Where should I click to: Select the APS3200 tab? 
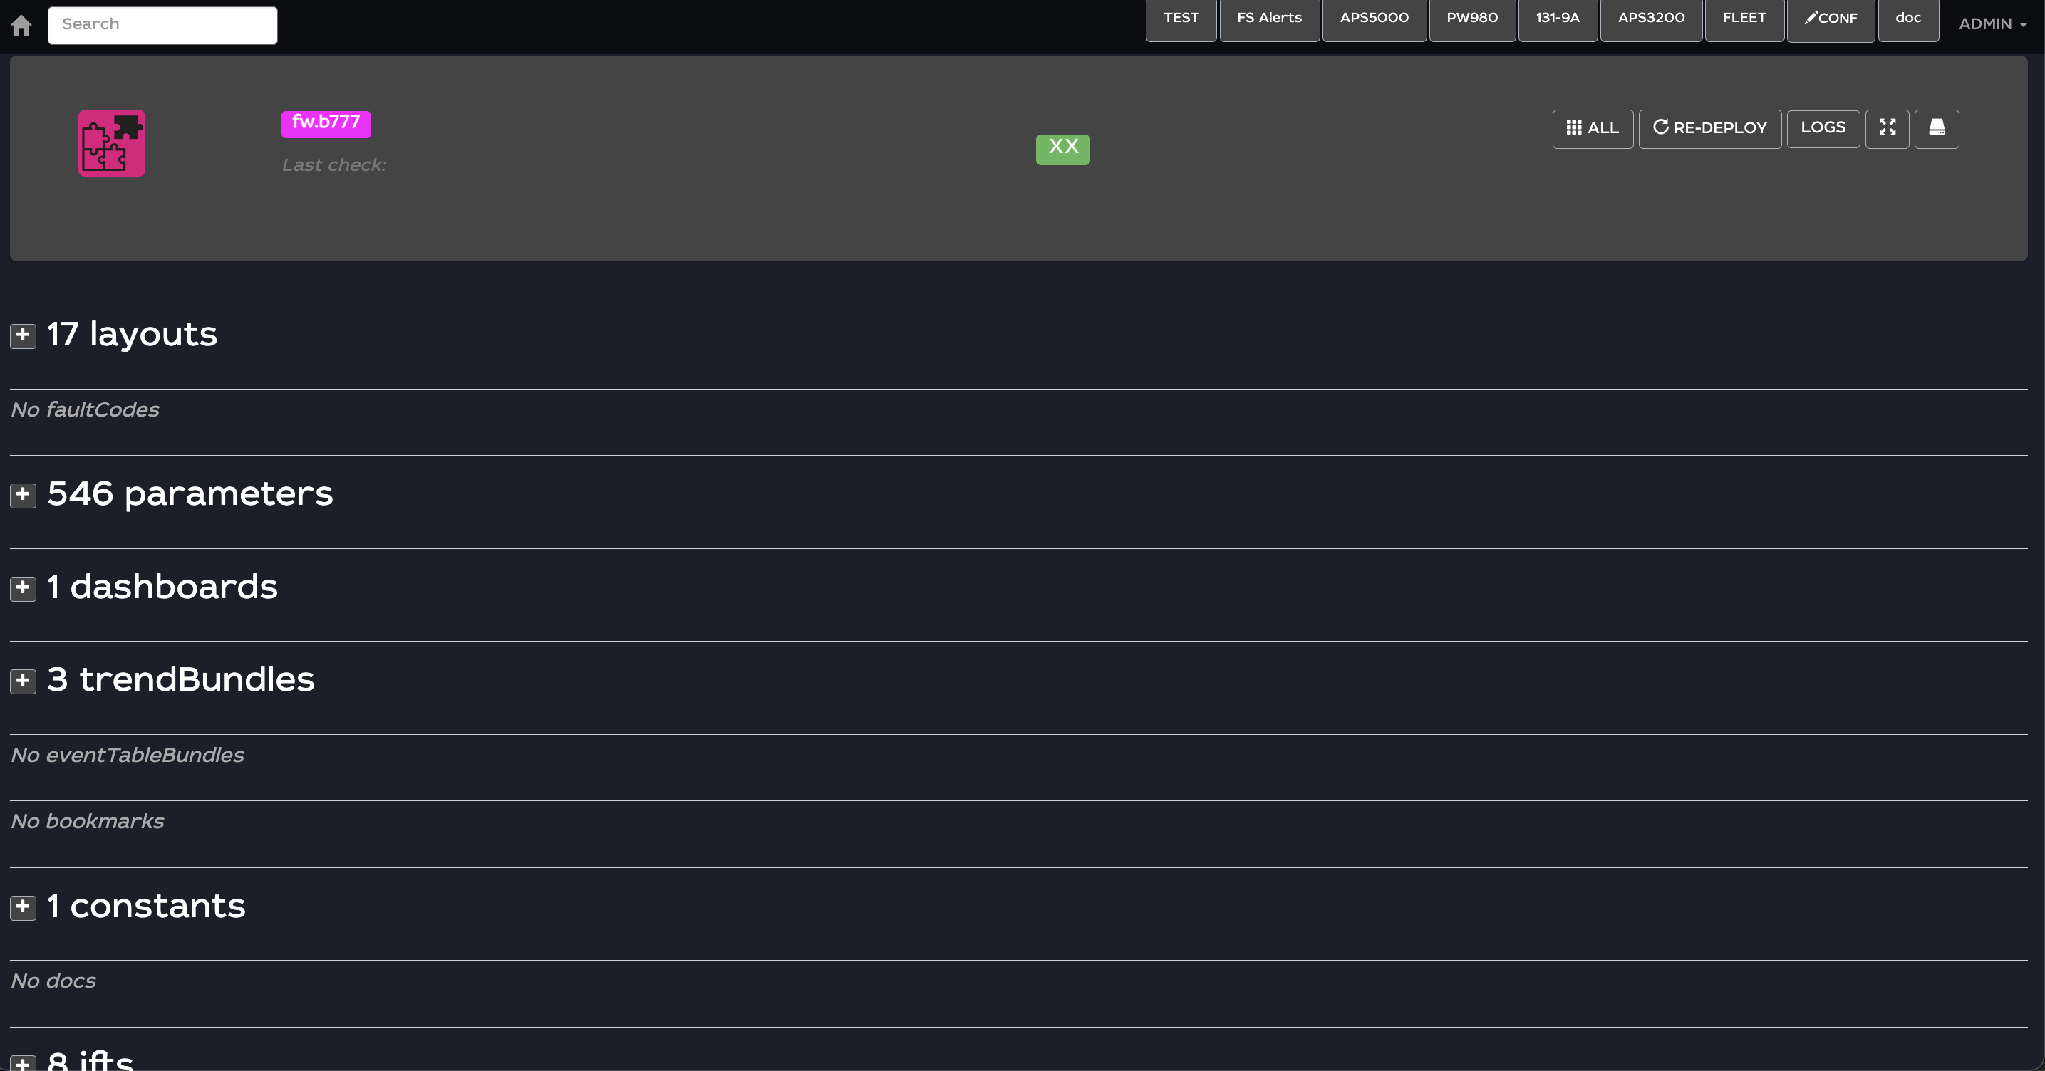pos(1650,19)
